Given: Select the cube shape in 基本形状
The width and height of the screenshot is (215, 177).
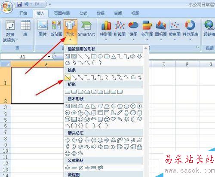Looking at the screenshot, I should 68,119.
